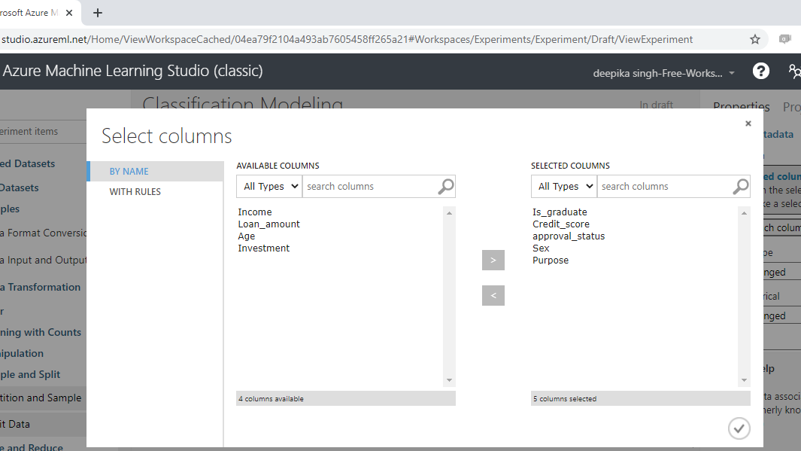Select the Sex column
Image resolution: width=801 pixels, height=451 pixels.
[541, 248]
